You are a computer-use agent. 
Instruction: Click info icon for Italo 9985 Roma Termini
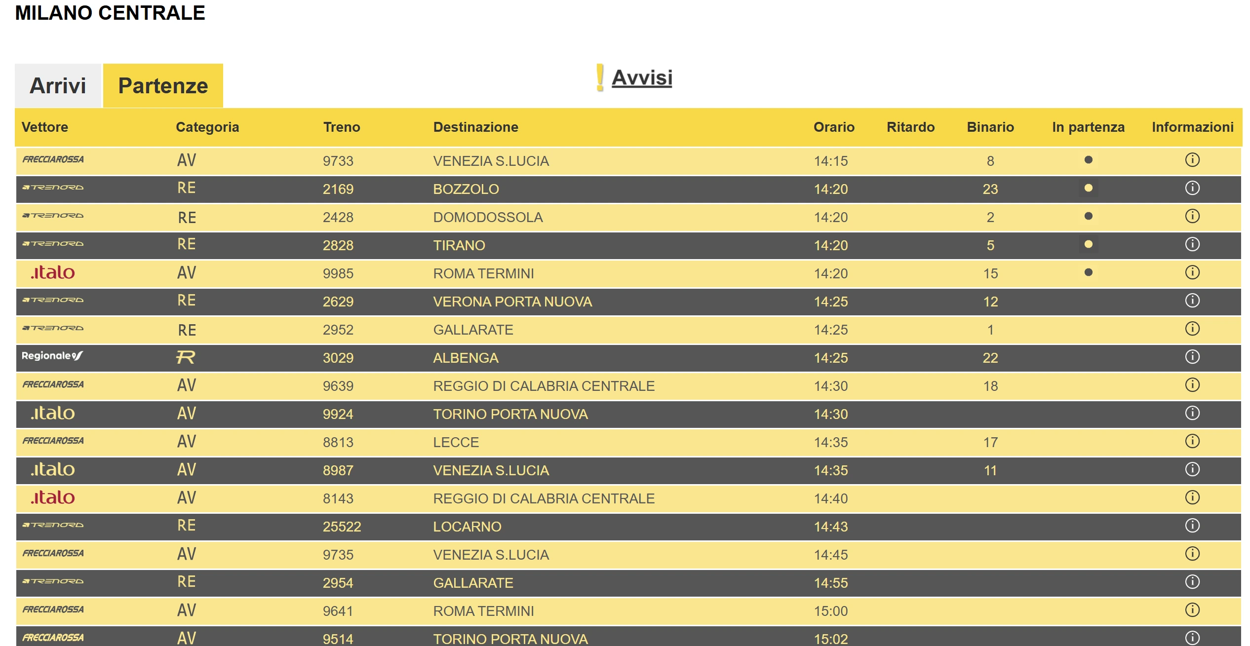click(x=1192, y=272)
